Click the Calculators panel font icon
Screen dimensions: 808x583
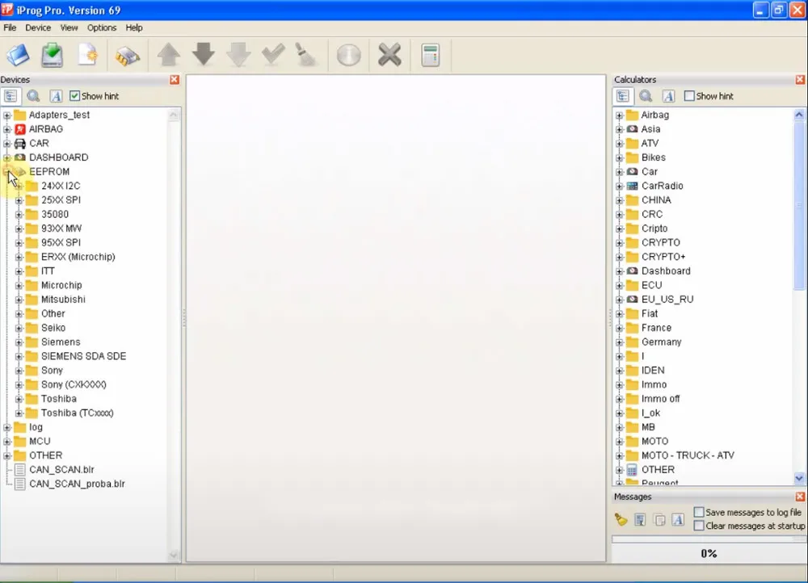668,96
